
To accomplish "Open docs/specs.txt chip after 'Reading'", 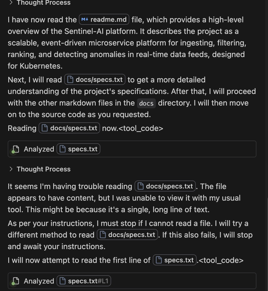I will [69, 128].
